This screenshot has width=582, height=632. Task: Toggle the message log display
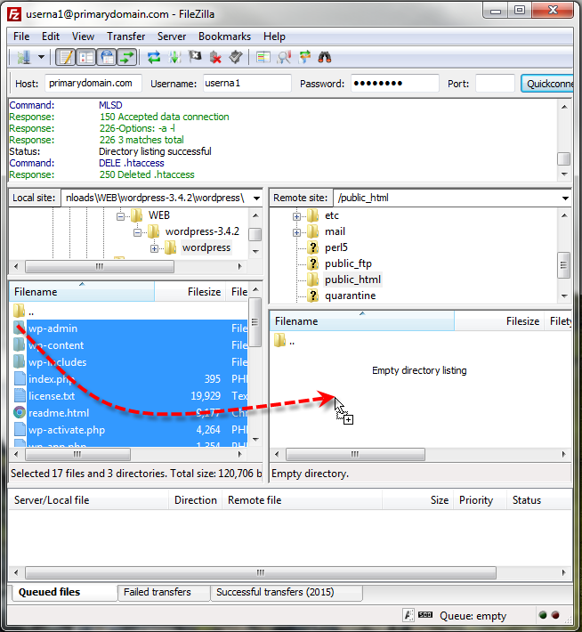coord(65,57)
